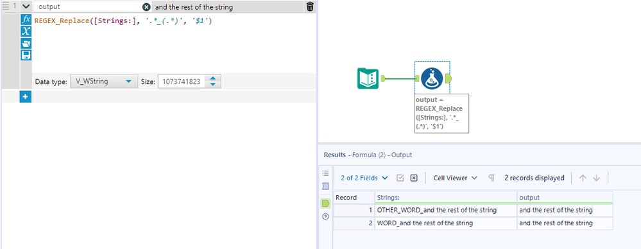The height and width of the screenshot is (249, 641).
Task: Select record number 1 row header
Action: coord(354,210)
